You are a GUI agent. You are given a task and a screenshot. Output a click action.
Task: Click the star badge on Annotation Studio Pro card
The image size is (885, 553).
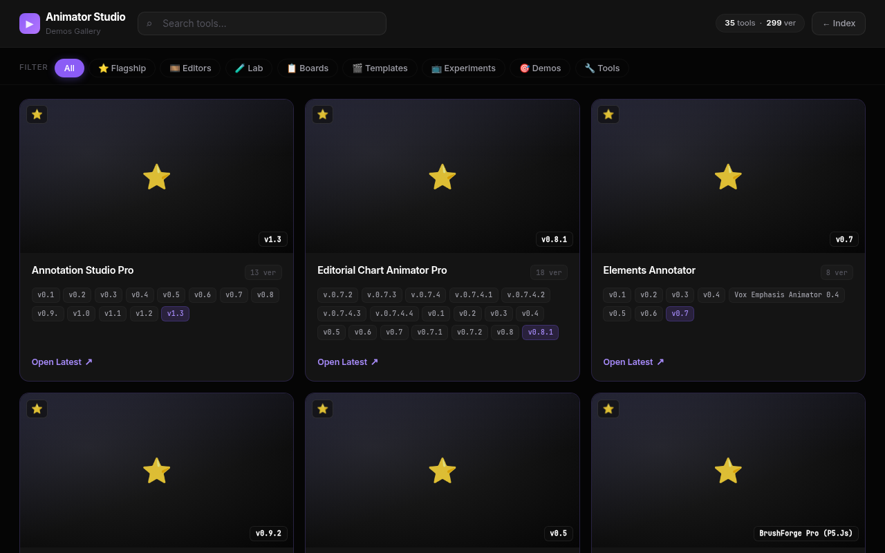click(x=37, y=114)
